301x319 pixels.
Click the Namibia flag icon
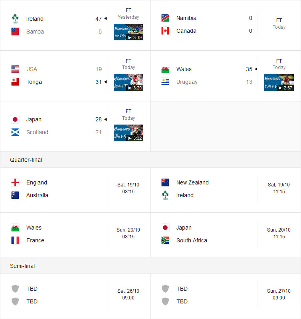tap(165, 18)
